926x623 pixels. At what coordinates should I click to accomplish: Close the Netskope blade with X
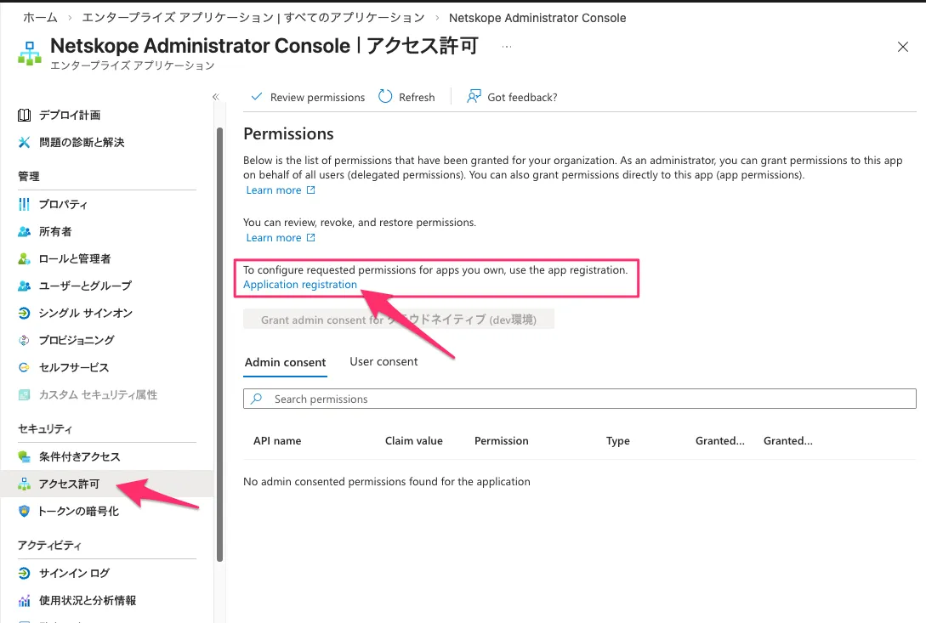[x=903, y=47]
